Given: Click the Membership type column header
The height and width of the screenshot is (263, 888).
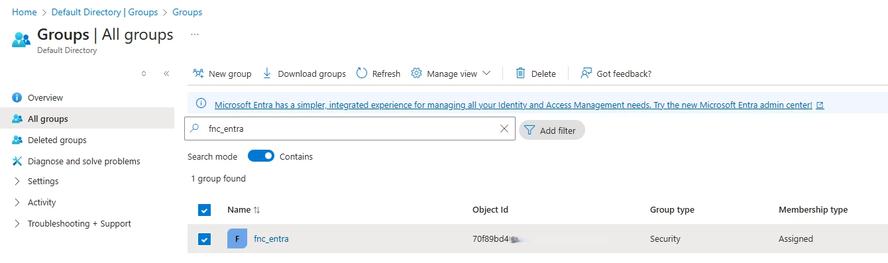Looking at the screenshot, I should point(813,210).
